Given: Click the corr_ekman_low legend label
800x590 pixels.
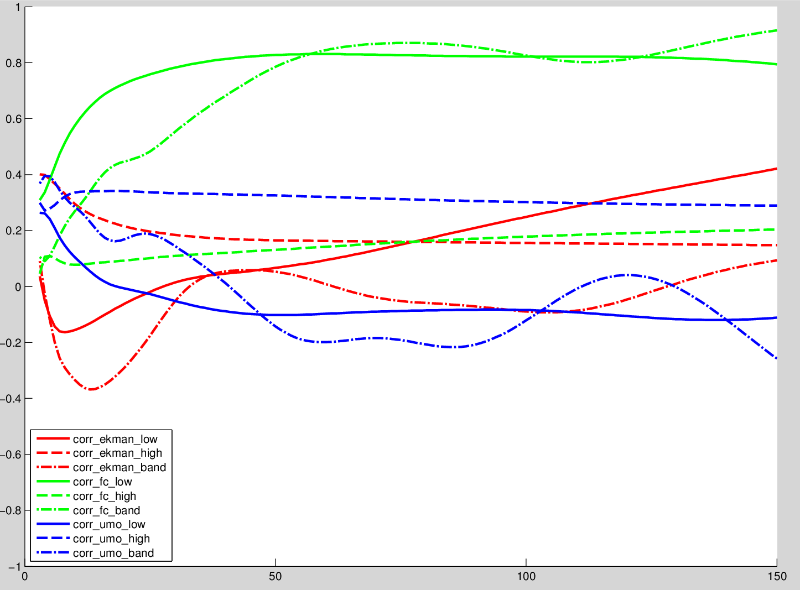Looking at the screenshot, I should pos(115,439).
